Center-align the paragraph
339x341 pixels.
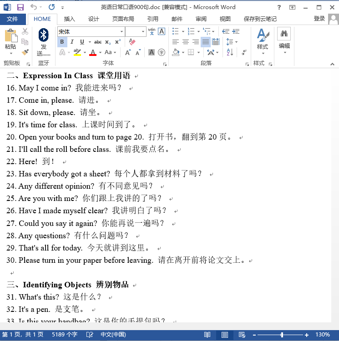(186, 42)
